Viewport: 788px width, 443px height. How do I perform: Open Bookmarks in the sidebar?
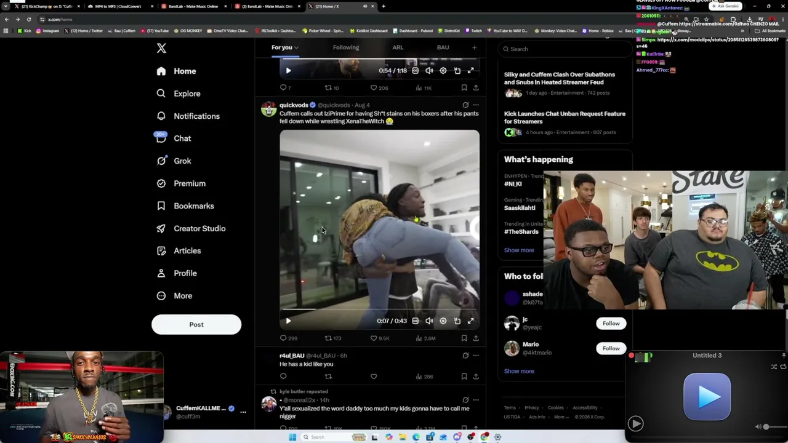pos(185,206)
